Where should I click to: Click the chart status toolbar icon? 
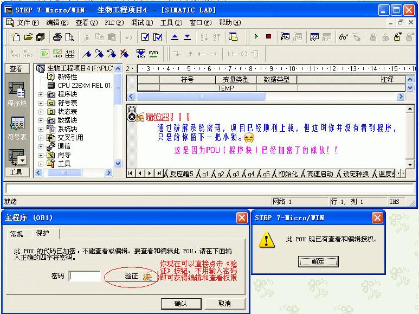[x=314, y=37]
